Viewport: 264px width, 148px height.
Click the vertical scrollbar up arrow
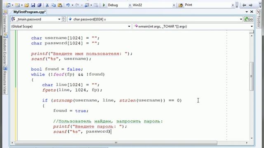[x=252, y=36]
